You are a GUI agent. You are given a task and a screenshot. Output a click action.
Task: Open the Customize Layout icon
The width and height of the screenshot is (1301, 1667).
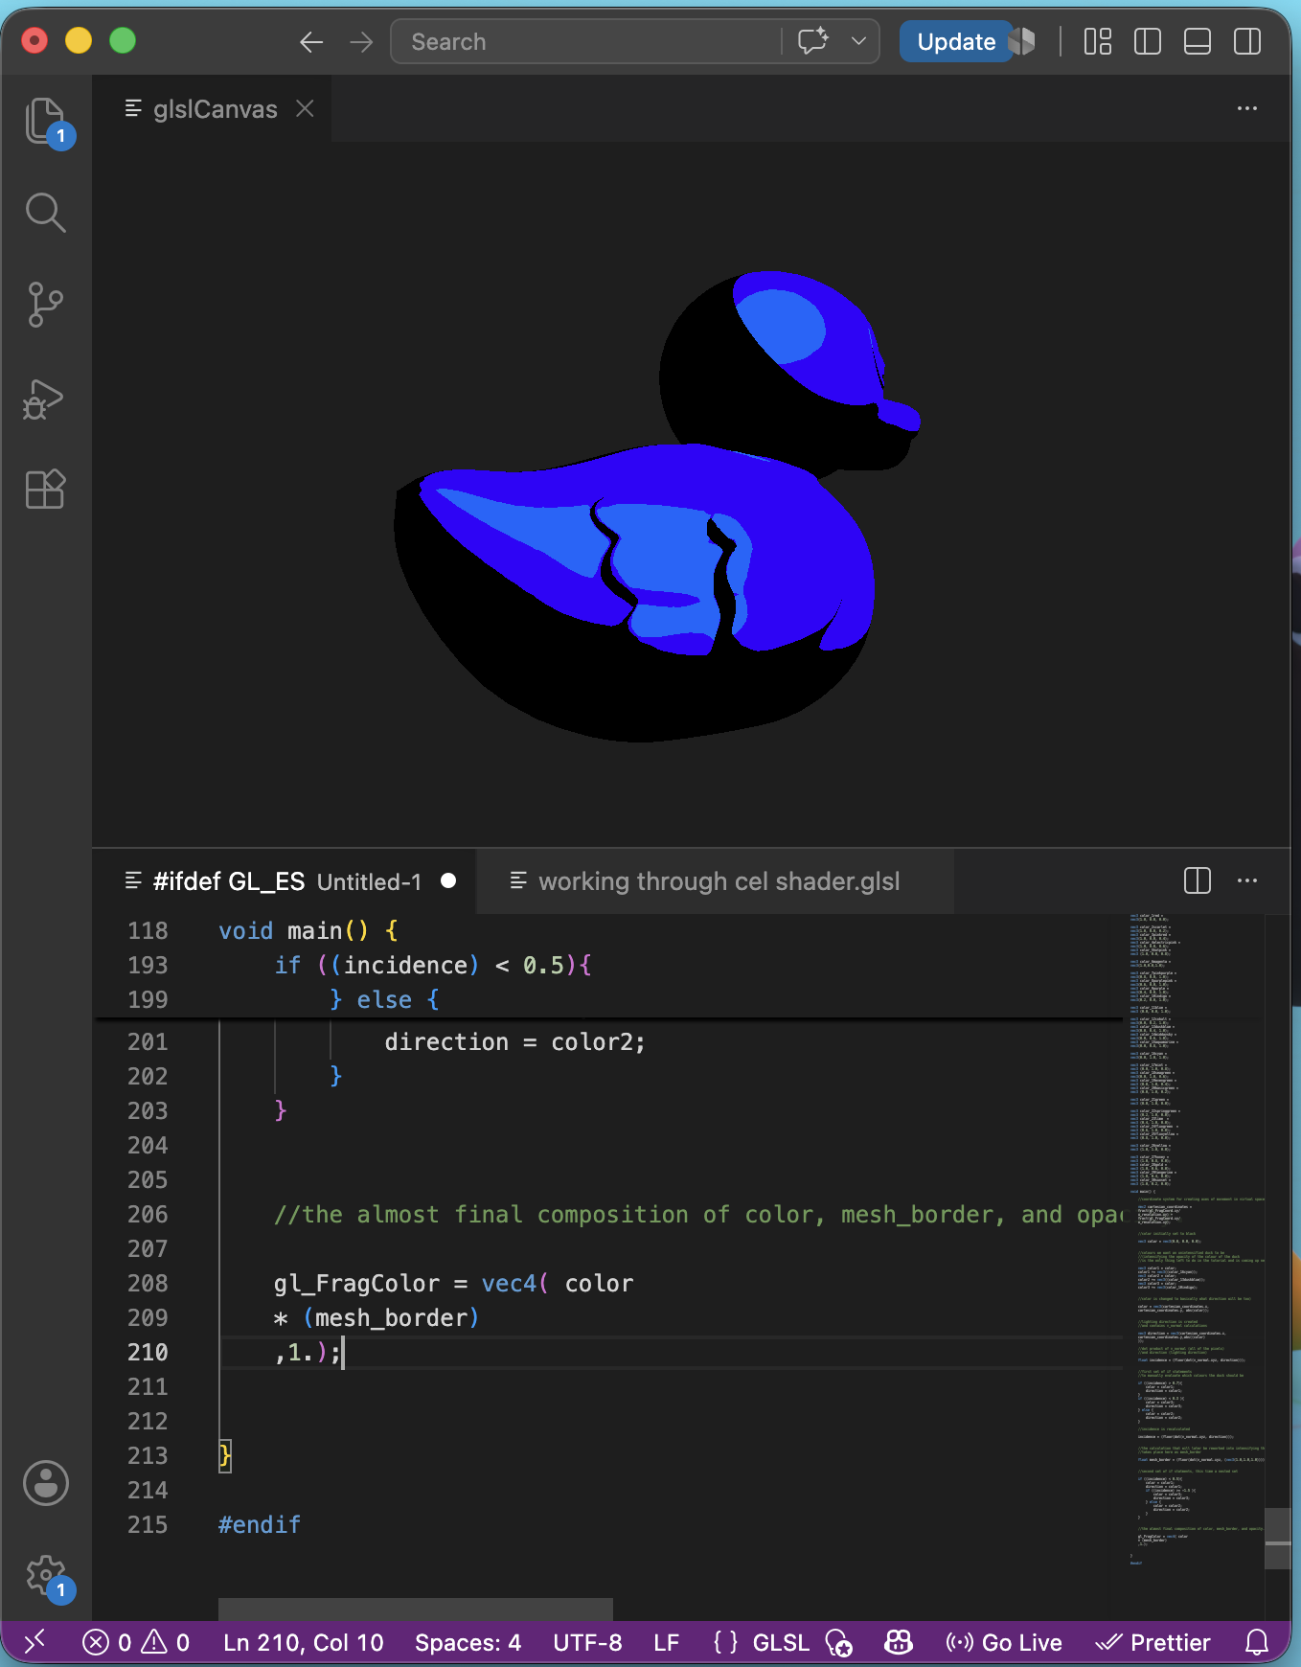point(1098,41)
